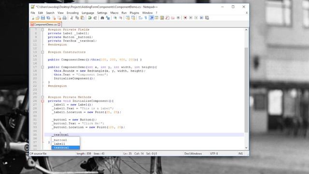Click the 'Ln : 35' status bar entry
Viewport: 309px width, 174px height.
127,154
